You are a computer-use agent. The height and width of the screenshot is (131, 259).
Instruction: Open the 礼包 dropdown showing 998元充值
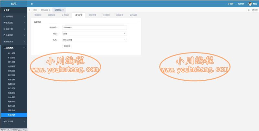tap(95, 40)
